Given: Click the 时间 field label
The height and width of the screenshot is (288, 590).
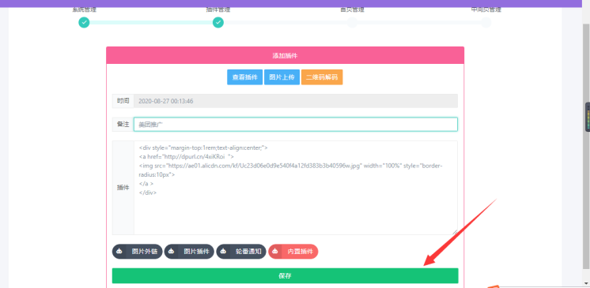Looking at the screenshot, I should (123, 101).
